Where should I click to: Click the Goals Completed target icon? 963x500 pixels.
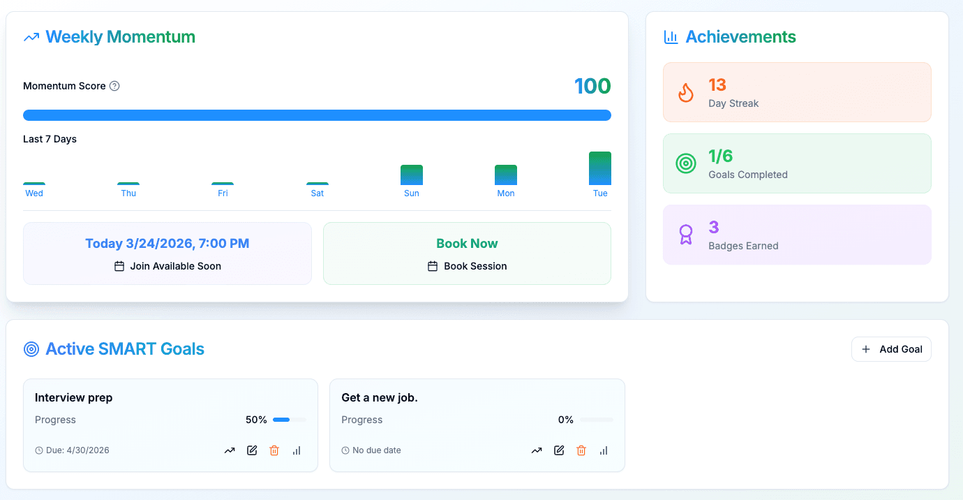pyautogui.click(x=686, y=163)
